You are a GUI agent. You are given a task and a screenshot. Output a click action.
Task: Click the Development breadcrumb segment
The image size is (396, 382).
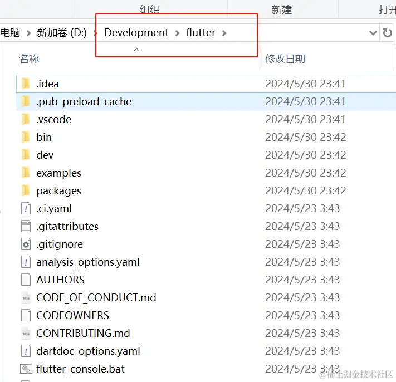[x=136, y=32]
